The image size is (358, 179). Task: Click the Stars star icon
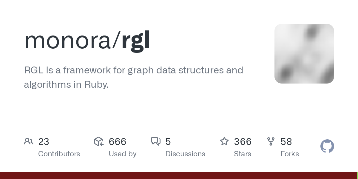pyautogui.click(x=224, y=141)
